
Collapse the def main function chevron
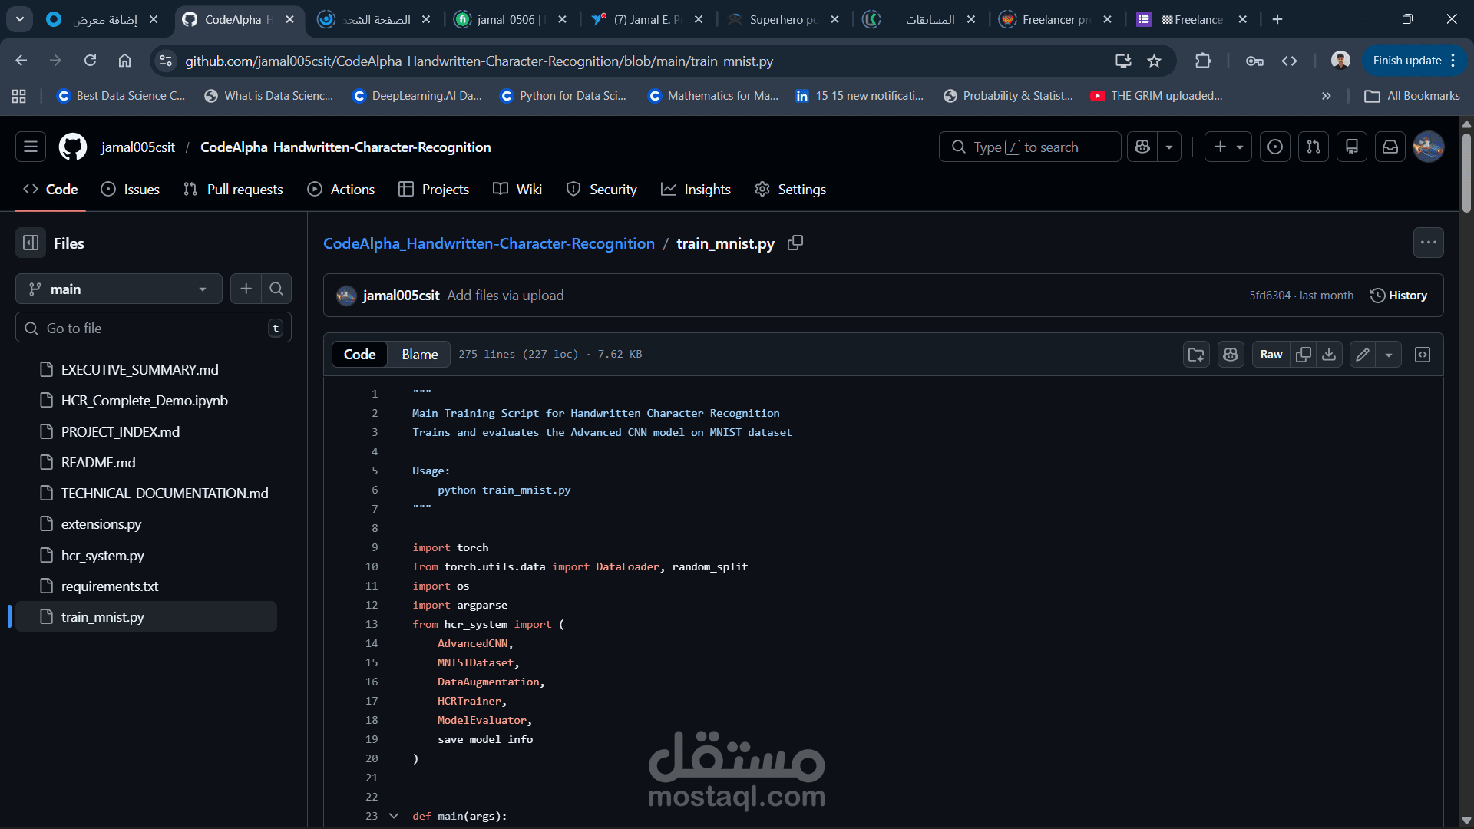point(394,816)
